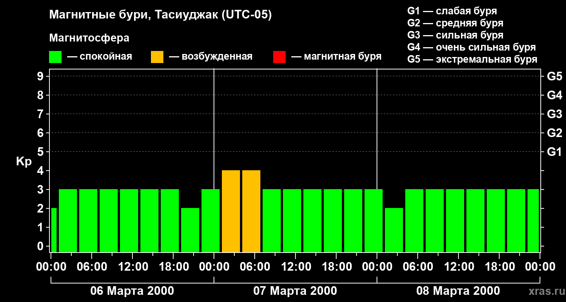Click 'G4 — очень сильная буря' legend line
The width and height of the screenshot is (566, 302).
[x=471, y=47]
